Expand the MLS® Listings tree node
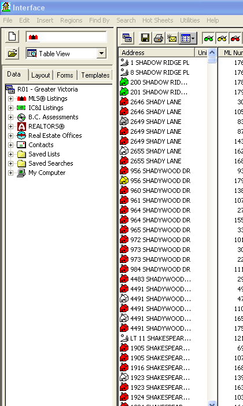Screen dimensions: 243x406 coord(10,98)
